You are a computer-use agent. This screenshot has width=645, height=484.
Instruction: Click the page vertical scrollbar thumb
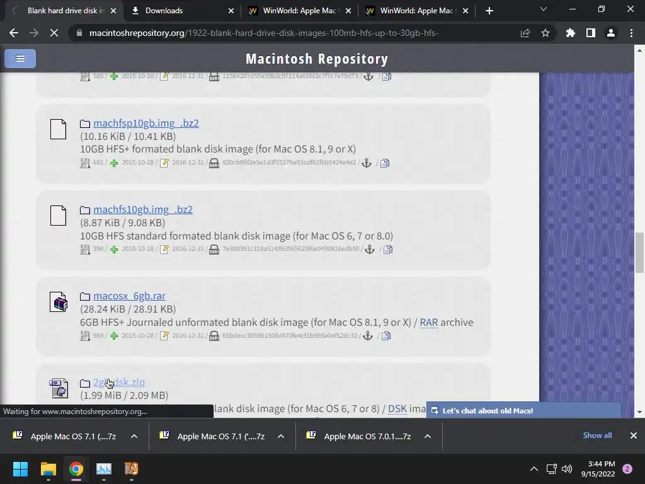coord(639,253)
